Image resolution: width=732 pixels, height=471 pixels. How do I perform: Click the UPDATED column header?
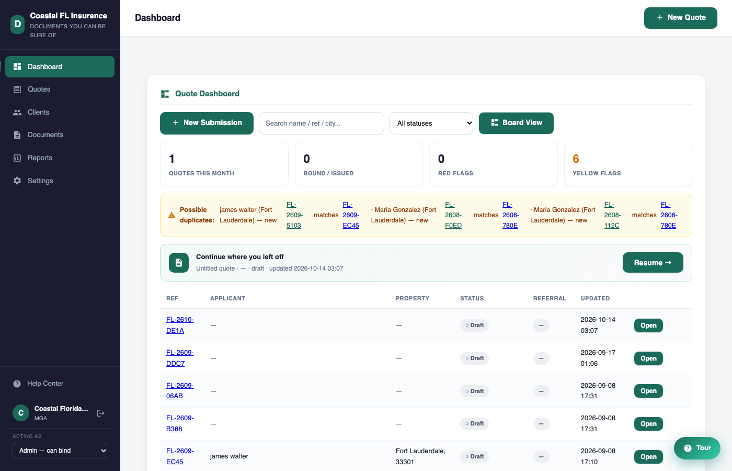pyautogui.click(x=595, y=298)
